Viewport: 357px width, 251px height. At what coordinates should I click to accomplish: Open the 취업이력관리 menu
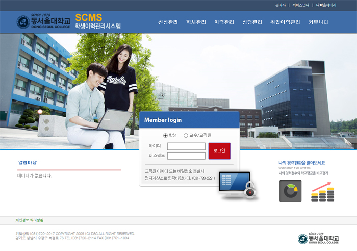(x=285, y=22)
